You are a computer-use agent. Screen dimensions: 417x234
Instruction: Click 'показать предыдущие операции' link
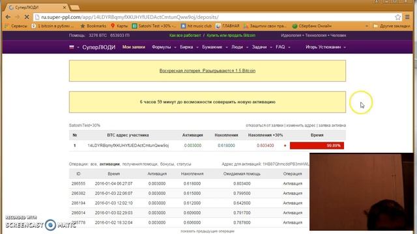coord(207,231)
